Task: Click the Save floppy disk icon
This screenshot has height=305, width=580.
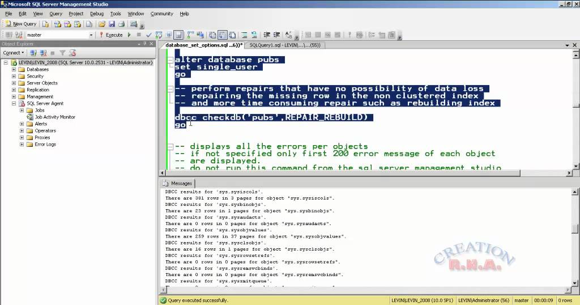Action: [112, 24]
